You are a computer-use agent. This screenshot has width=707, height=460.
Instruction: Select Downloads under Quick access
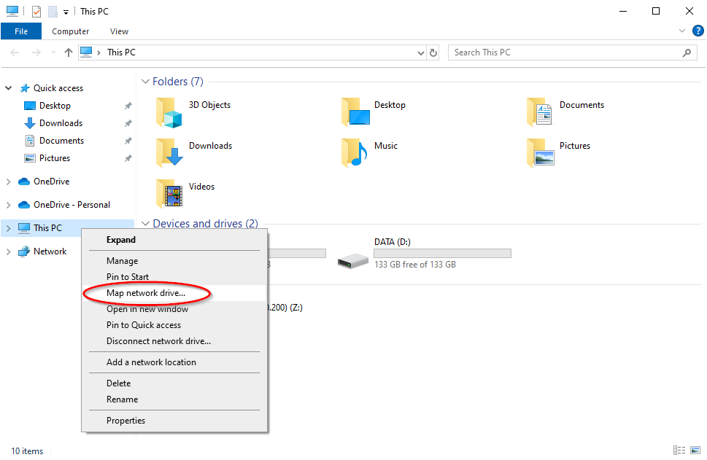point(61,123)
